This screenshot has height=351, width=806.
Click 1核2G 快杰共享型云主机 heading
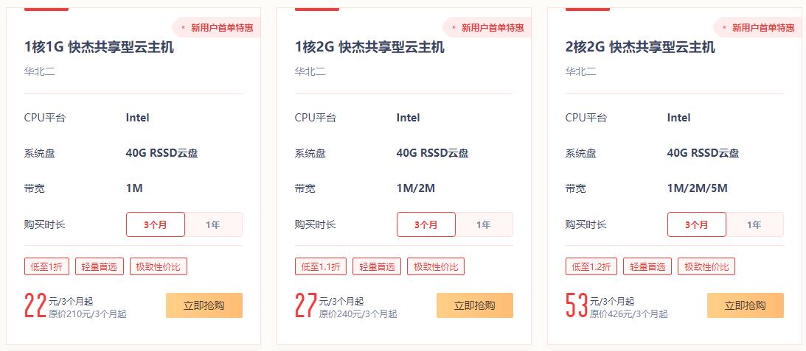(369, 48)
